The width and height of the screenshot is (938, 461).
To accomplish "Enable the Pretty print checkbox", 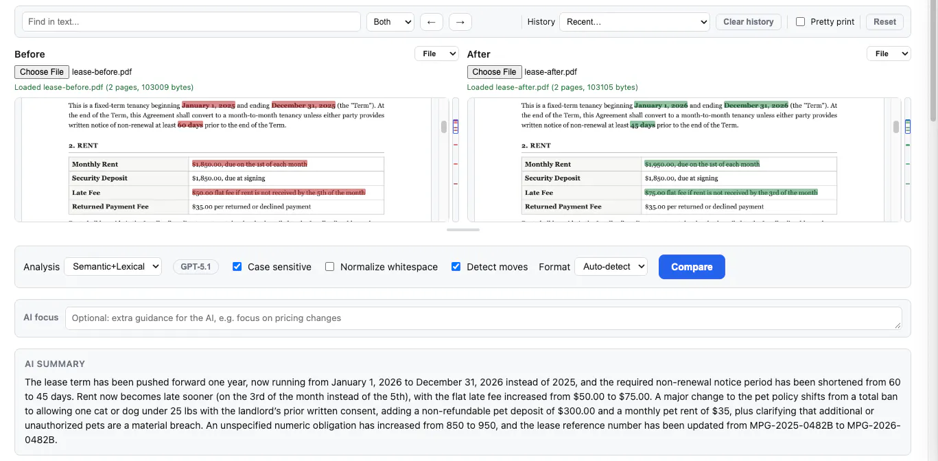I will coord(800,22).
